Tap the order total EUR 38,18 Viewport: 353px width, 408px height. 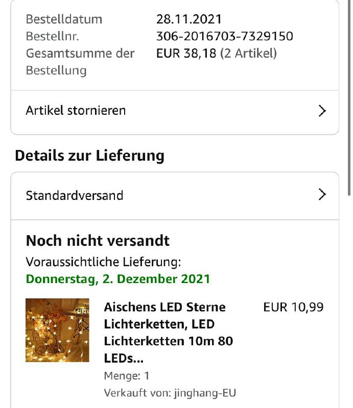tap(186, 53)
